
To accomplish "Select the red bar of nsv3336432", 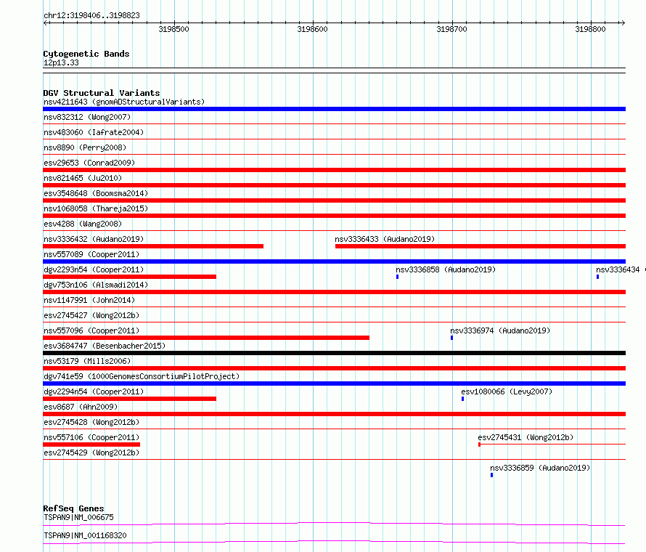I will tap(153, 246).
